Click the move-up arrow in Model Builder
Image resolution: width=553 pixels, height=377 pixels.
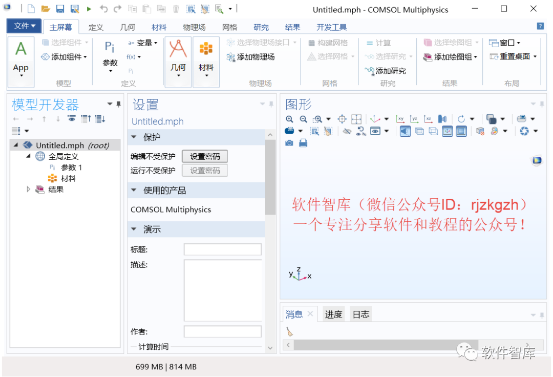point(44,119)
